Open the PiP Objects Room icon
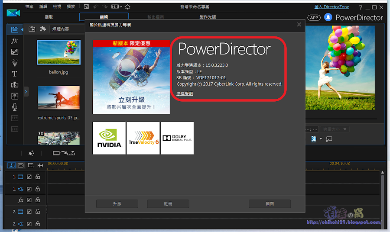Screen dimensions: 390x232 [15, 52]
